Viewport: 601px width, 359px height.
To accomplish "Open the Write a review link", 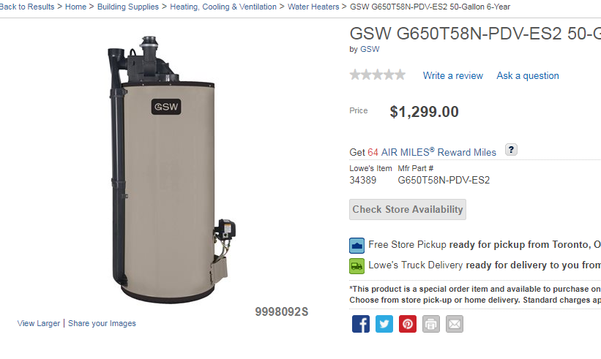I will (452, 76).
